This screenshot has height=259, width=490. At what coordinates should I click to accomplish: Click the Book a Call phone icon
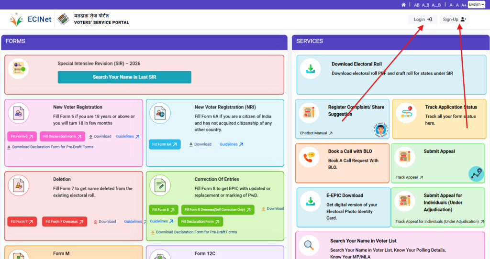coord(309,157)
